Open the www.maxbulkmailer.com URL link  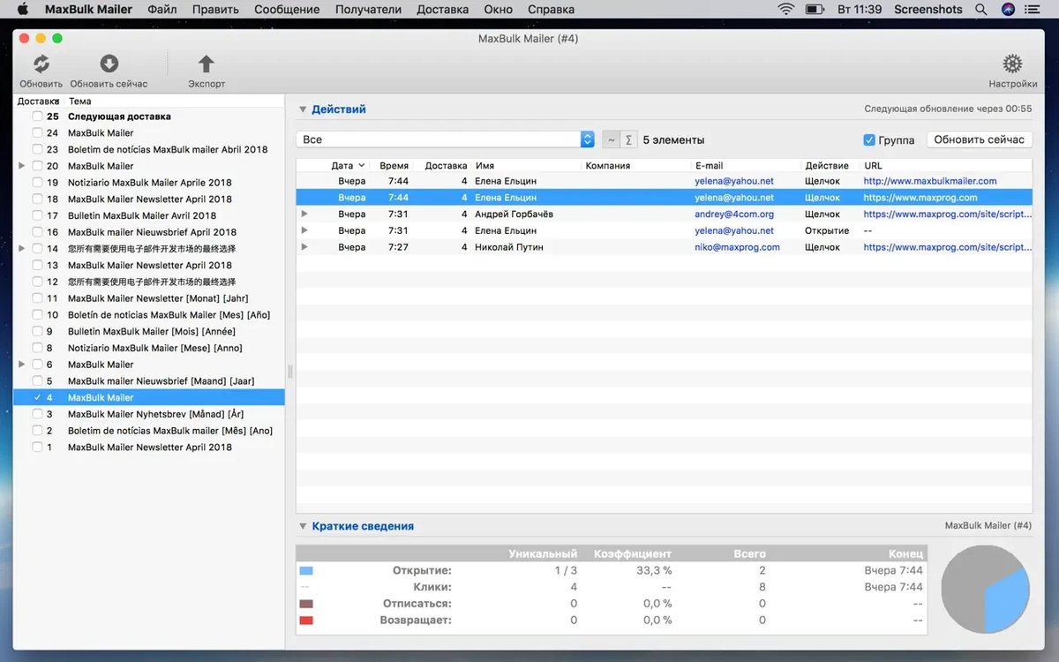click(929, 181)
